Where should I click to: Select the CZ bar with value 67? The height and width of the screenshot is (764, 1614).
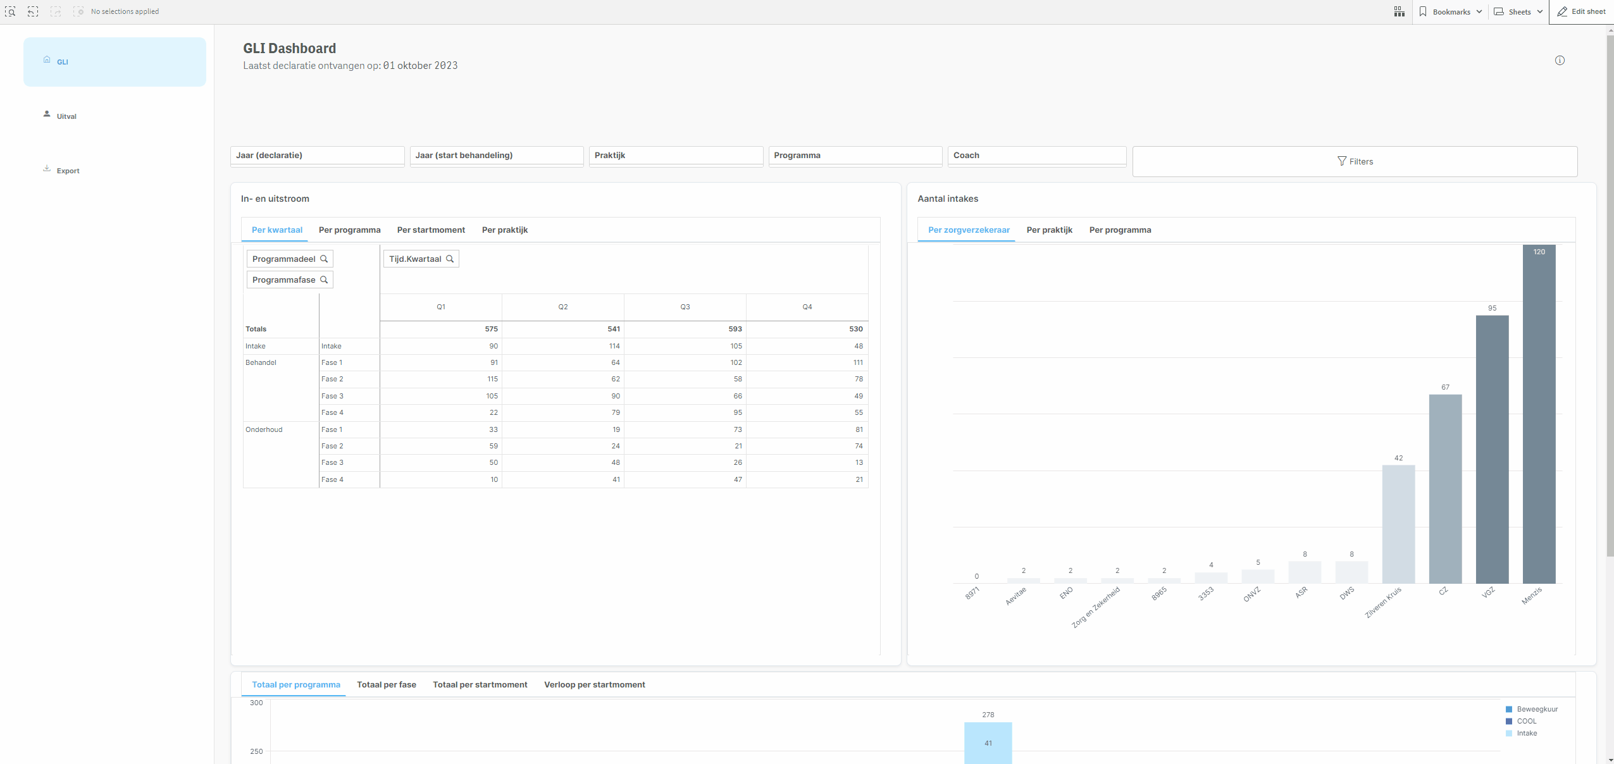pyautogui.click(x=1445, y=489)
